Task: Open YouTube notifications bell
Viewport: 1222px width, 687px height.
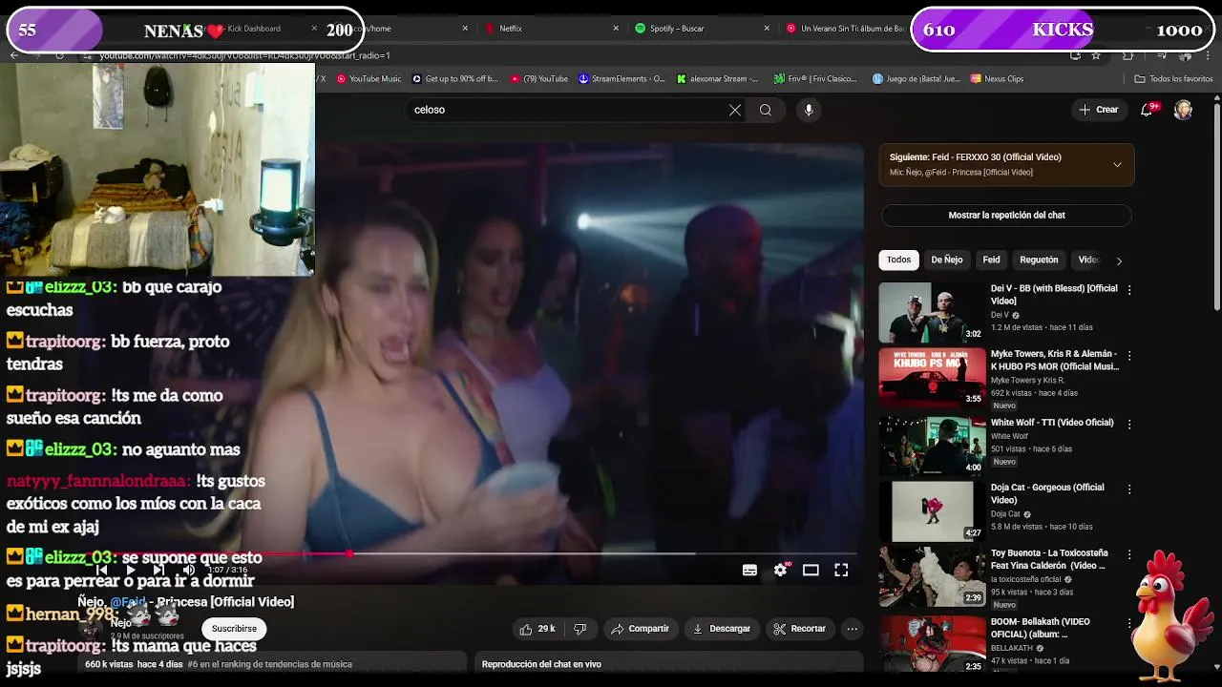Action: pyautogui.click(x=1148, y=110)
